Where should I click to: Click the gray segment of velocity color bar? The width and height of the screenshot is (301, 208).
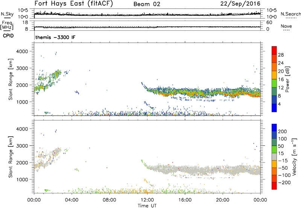pyautogui.click(x=274, y=157)
